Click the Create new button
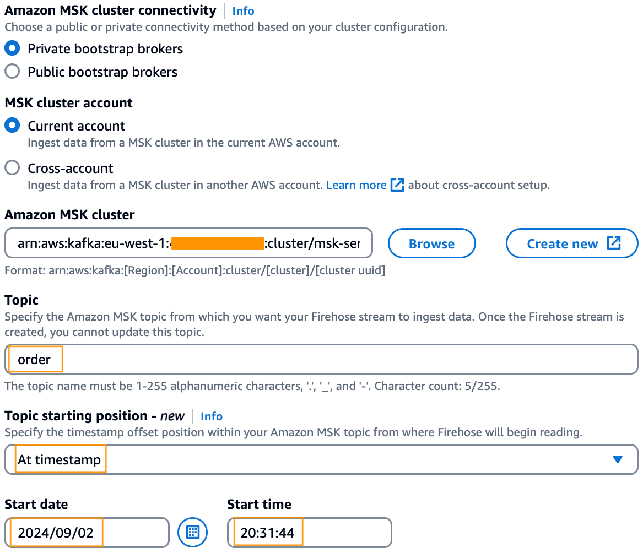The width and height of the screenshot is (643, 553). pos(572,243)
